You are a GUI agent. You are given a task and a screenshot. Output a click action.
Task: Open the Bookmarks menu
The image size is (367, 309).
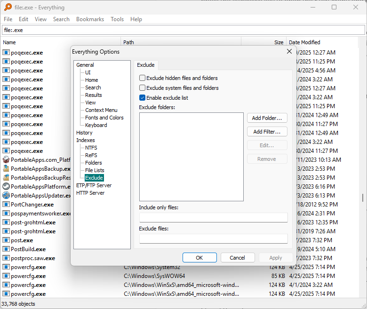coord(90,19)
